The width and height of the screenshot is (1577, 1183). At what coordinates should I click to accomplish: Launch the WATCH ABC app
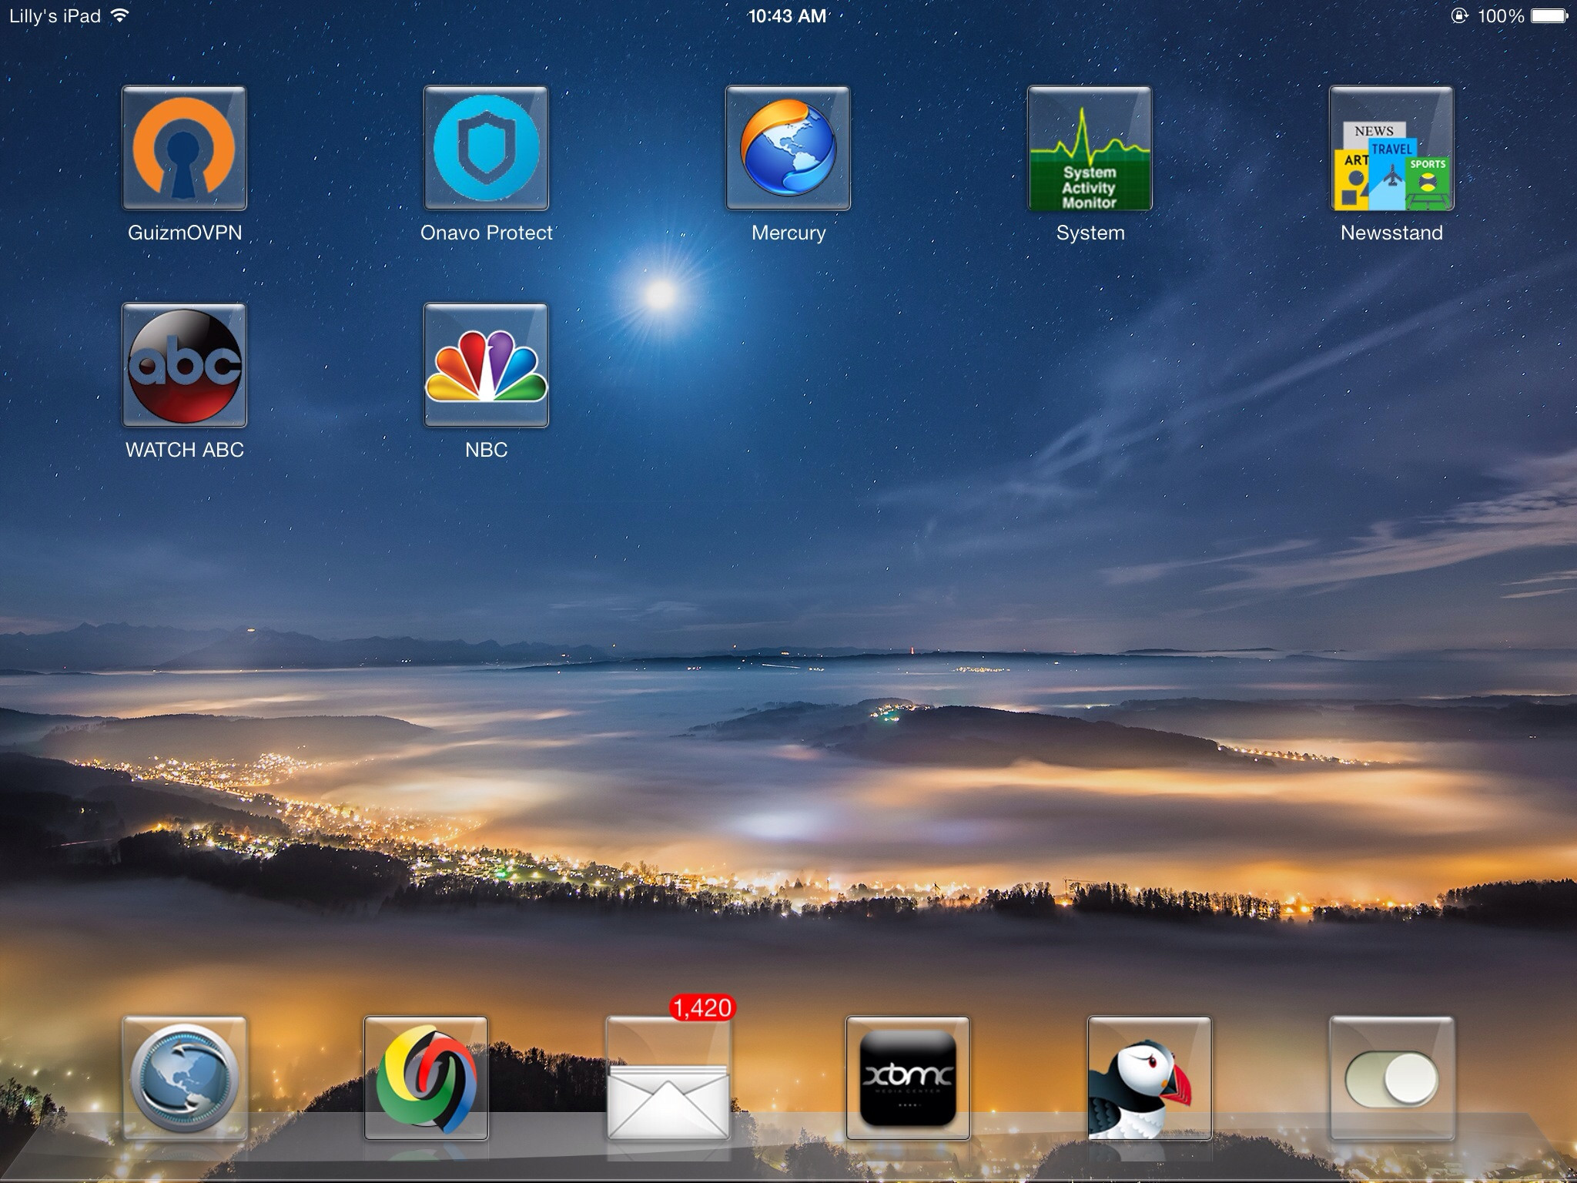[184, 365]
